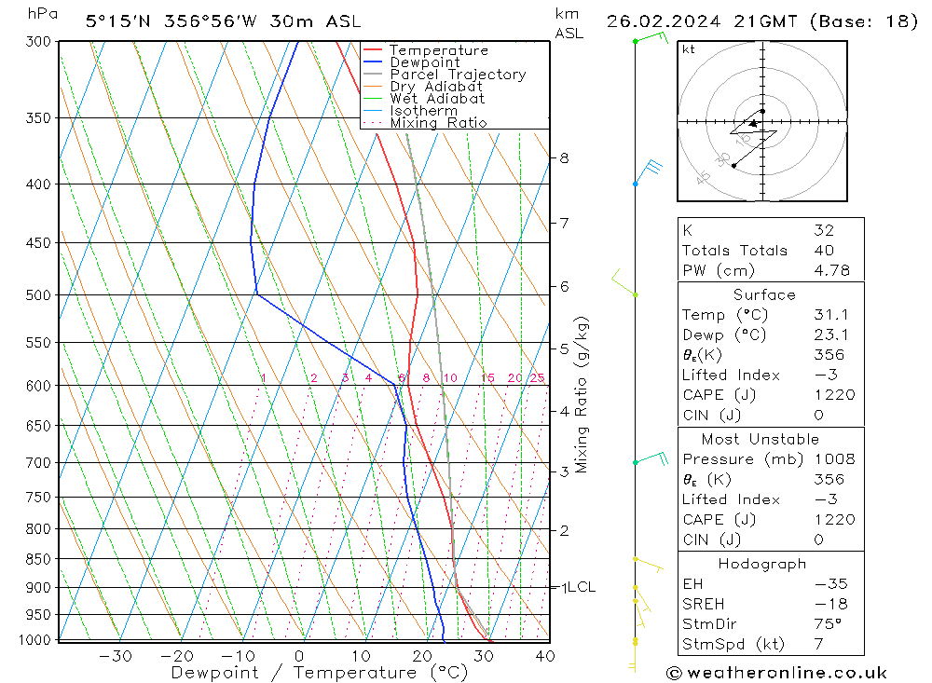The height and width of the screenshot is (683, 932).
Task: Click the -30 temperature axis label
Action: pyautogui.click(x=116, y=656)
